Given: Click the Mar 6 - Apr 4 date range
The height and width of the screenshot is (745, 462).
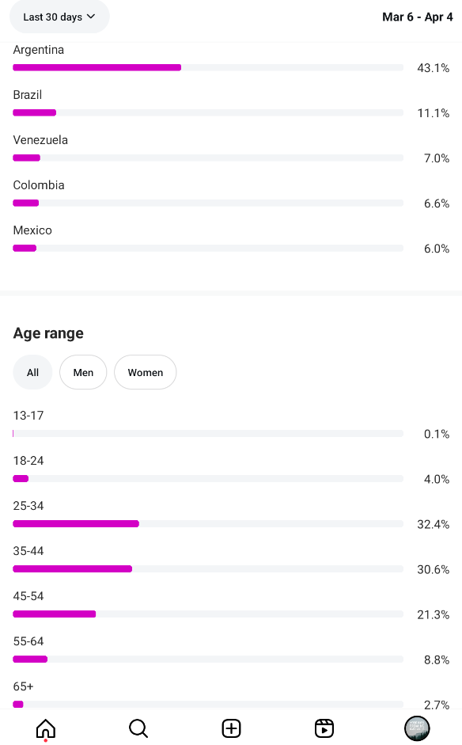Looking at the screenshot, I should (418, 17).
